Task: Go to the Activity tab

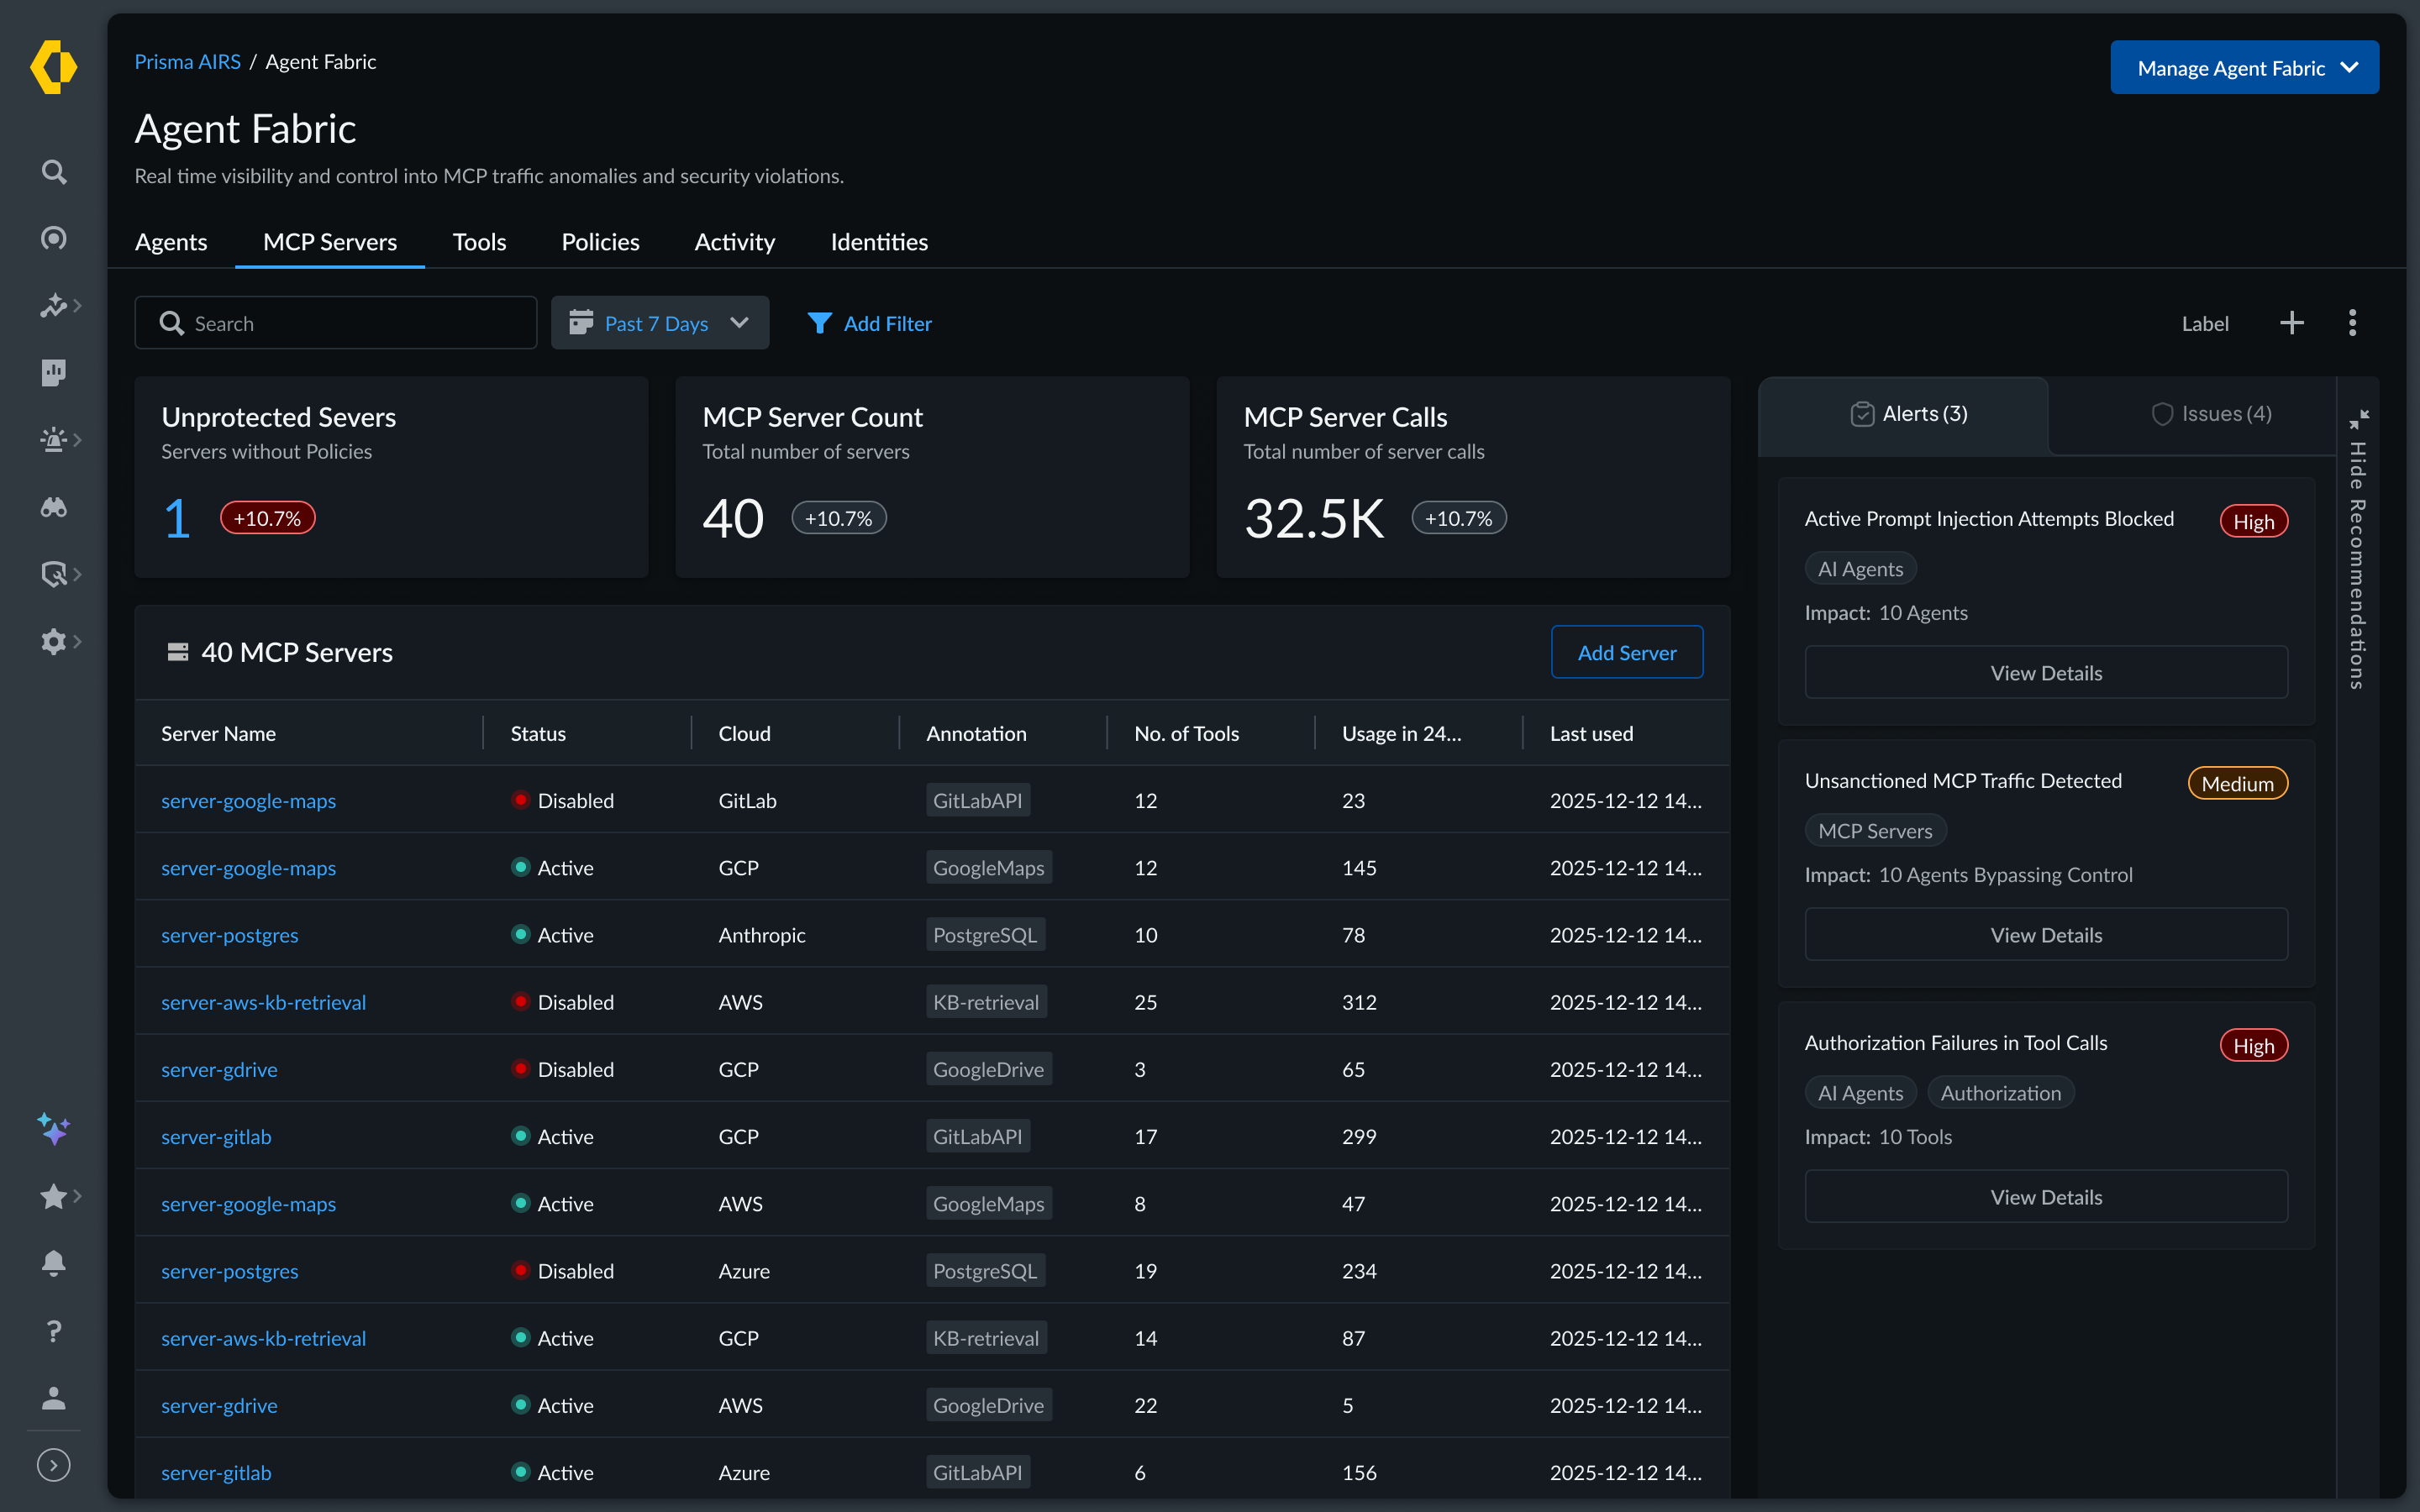Action: click(735, 242)
